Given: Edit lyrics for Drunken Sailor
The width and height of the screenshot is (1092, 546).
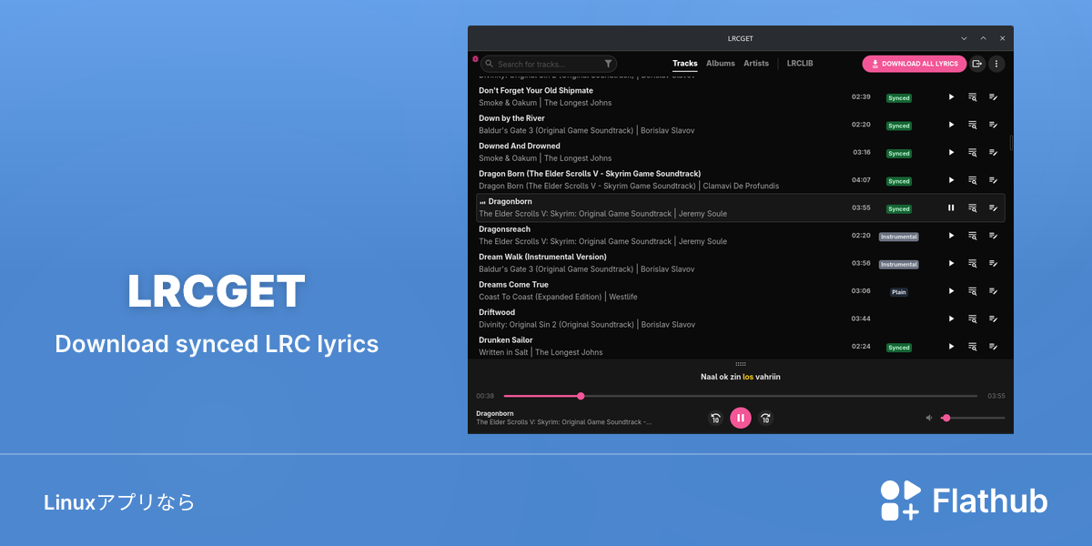Looking at the screenshot, I should tap(994, 347).
